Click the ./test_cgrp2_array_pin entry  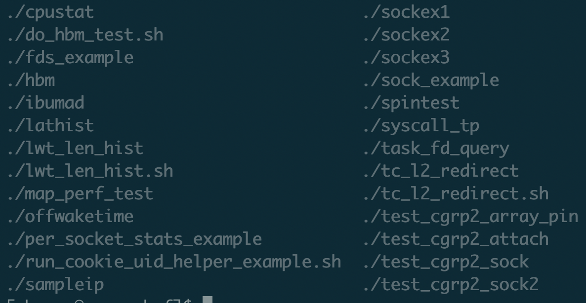tap(470, 216)
